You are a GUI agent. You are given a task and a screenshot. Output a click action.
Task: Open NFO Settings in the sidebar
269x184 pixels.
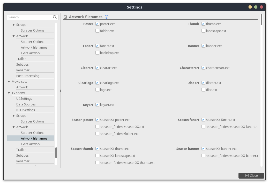(x=25, y=110)
